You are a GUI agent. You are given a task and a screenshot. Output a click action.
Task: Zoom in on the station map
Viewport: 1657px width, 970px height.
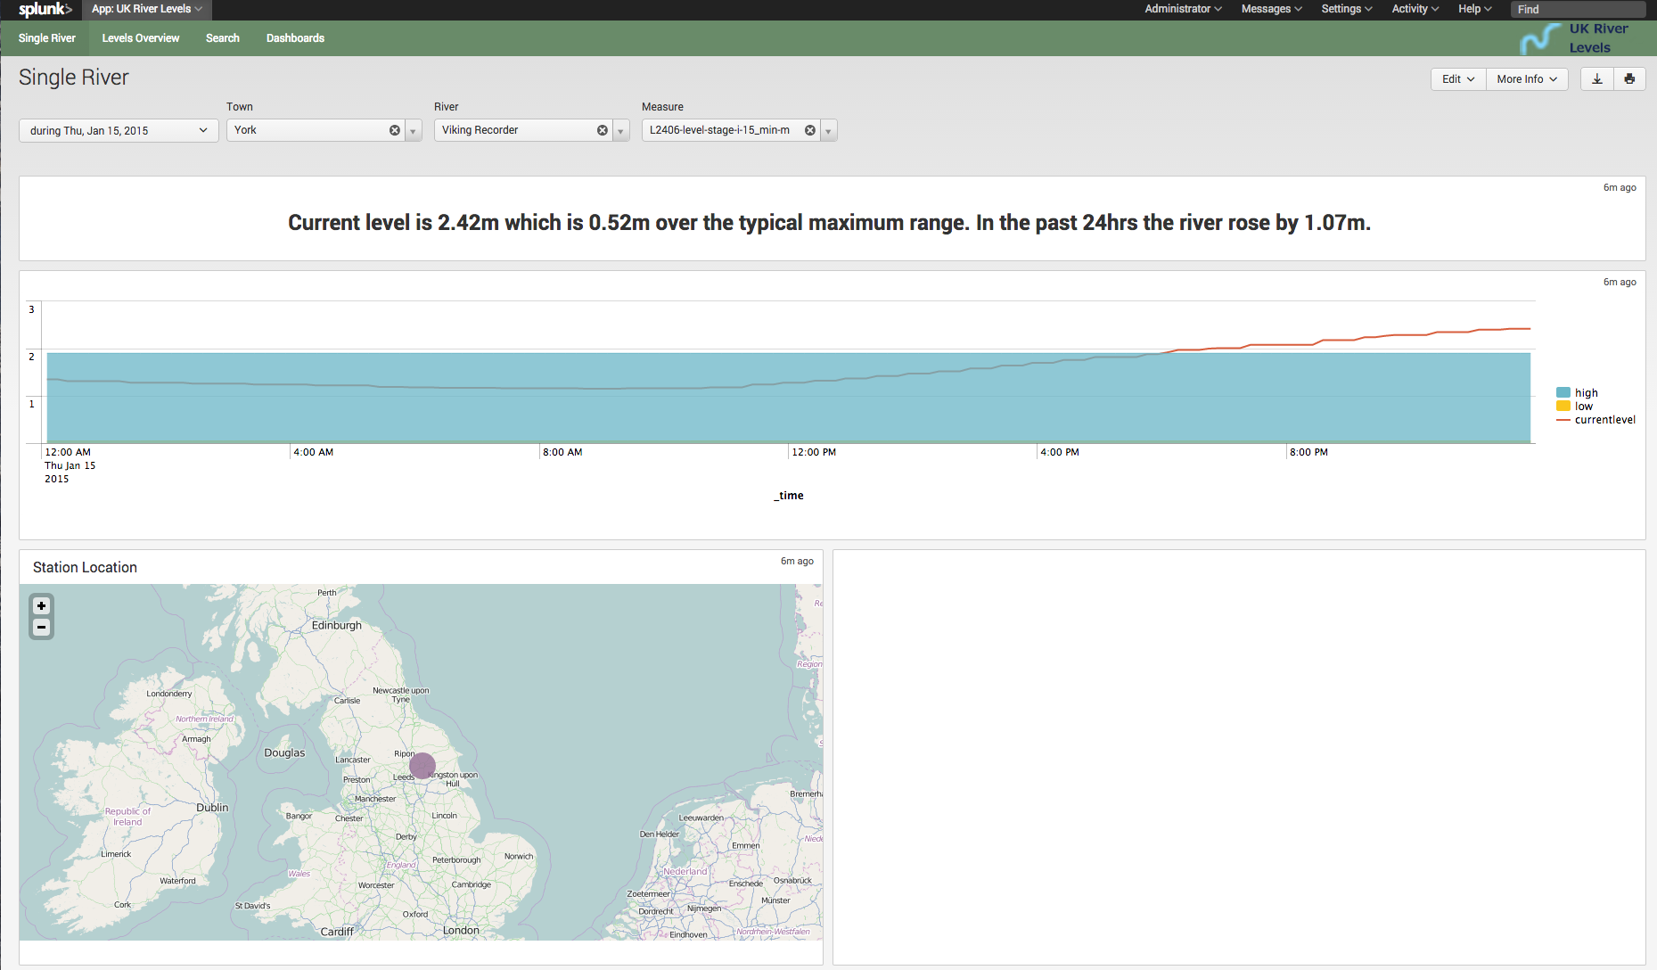tap(41, 606)
